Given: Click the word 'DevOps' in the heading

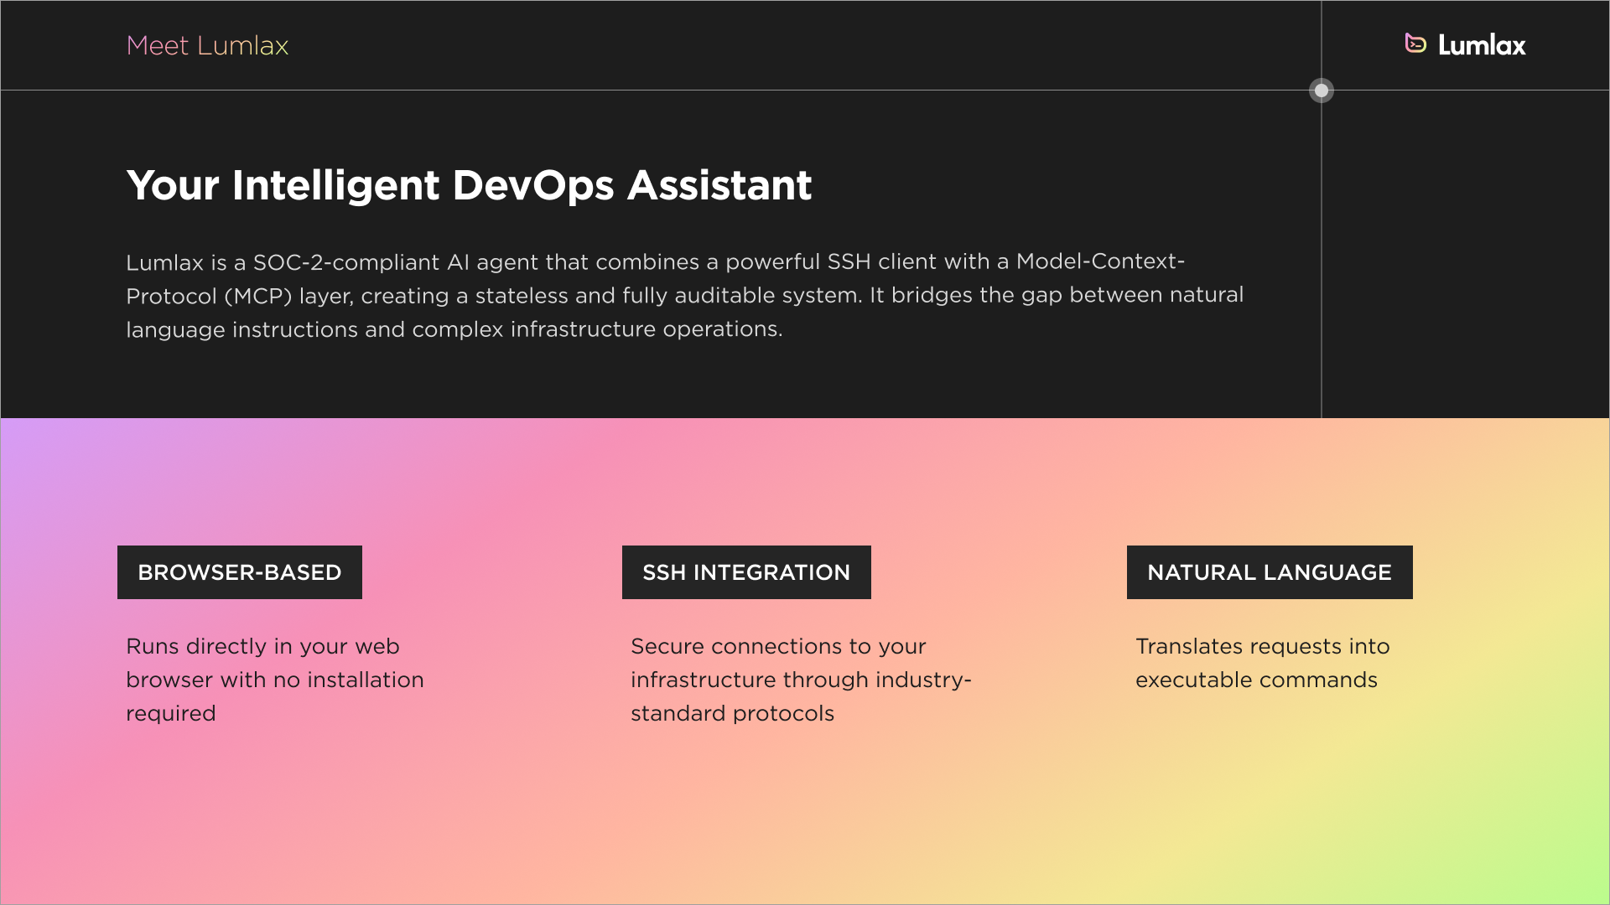Looking at the screenshot, I should click(x=533, y=185).
